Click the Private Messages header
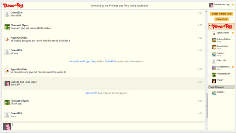The image size is (236, 133). [222, 87]
